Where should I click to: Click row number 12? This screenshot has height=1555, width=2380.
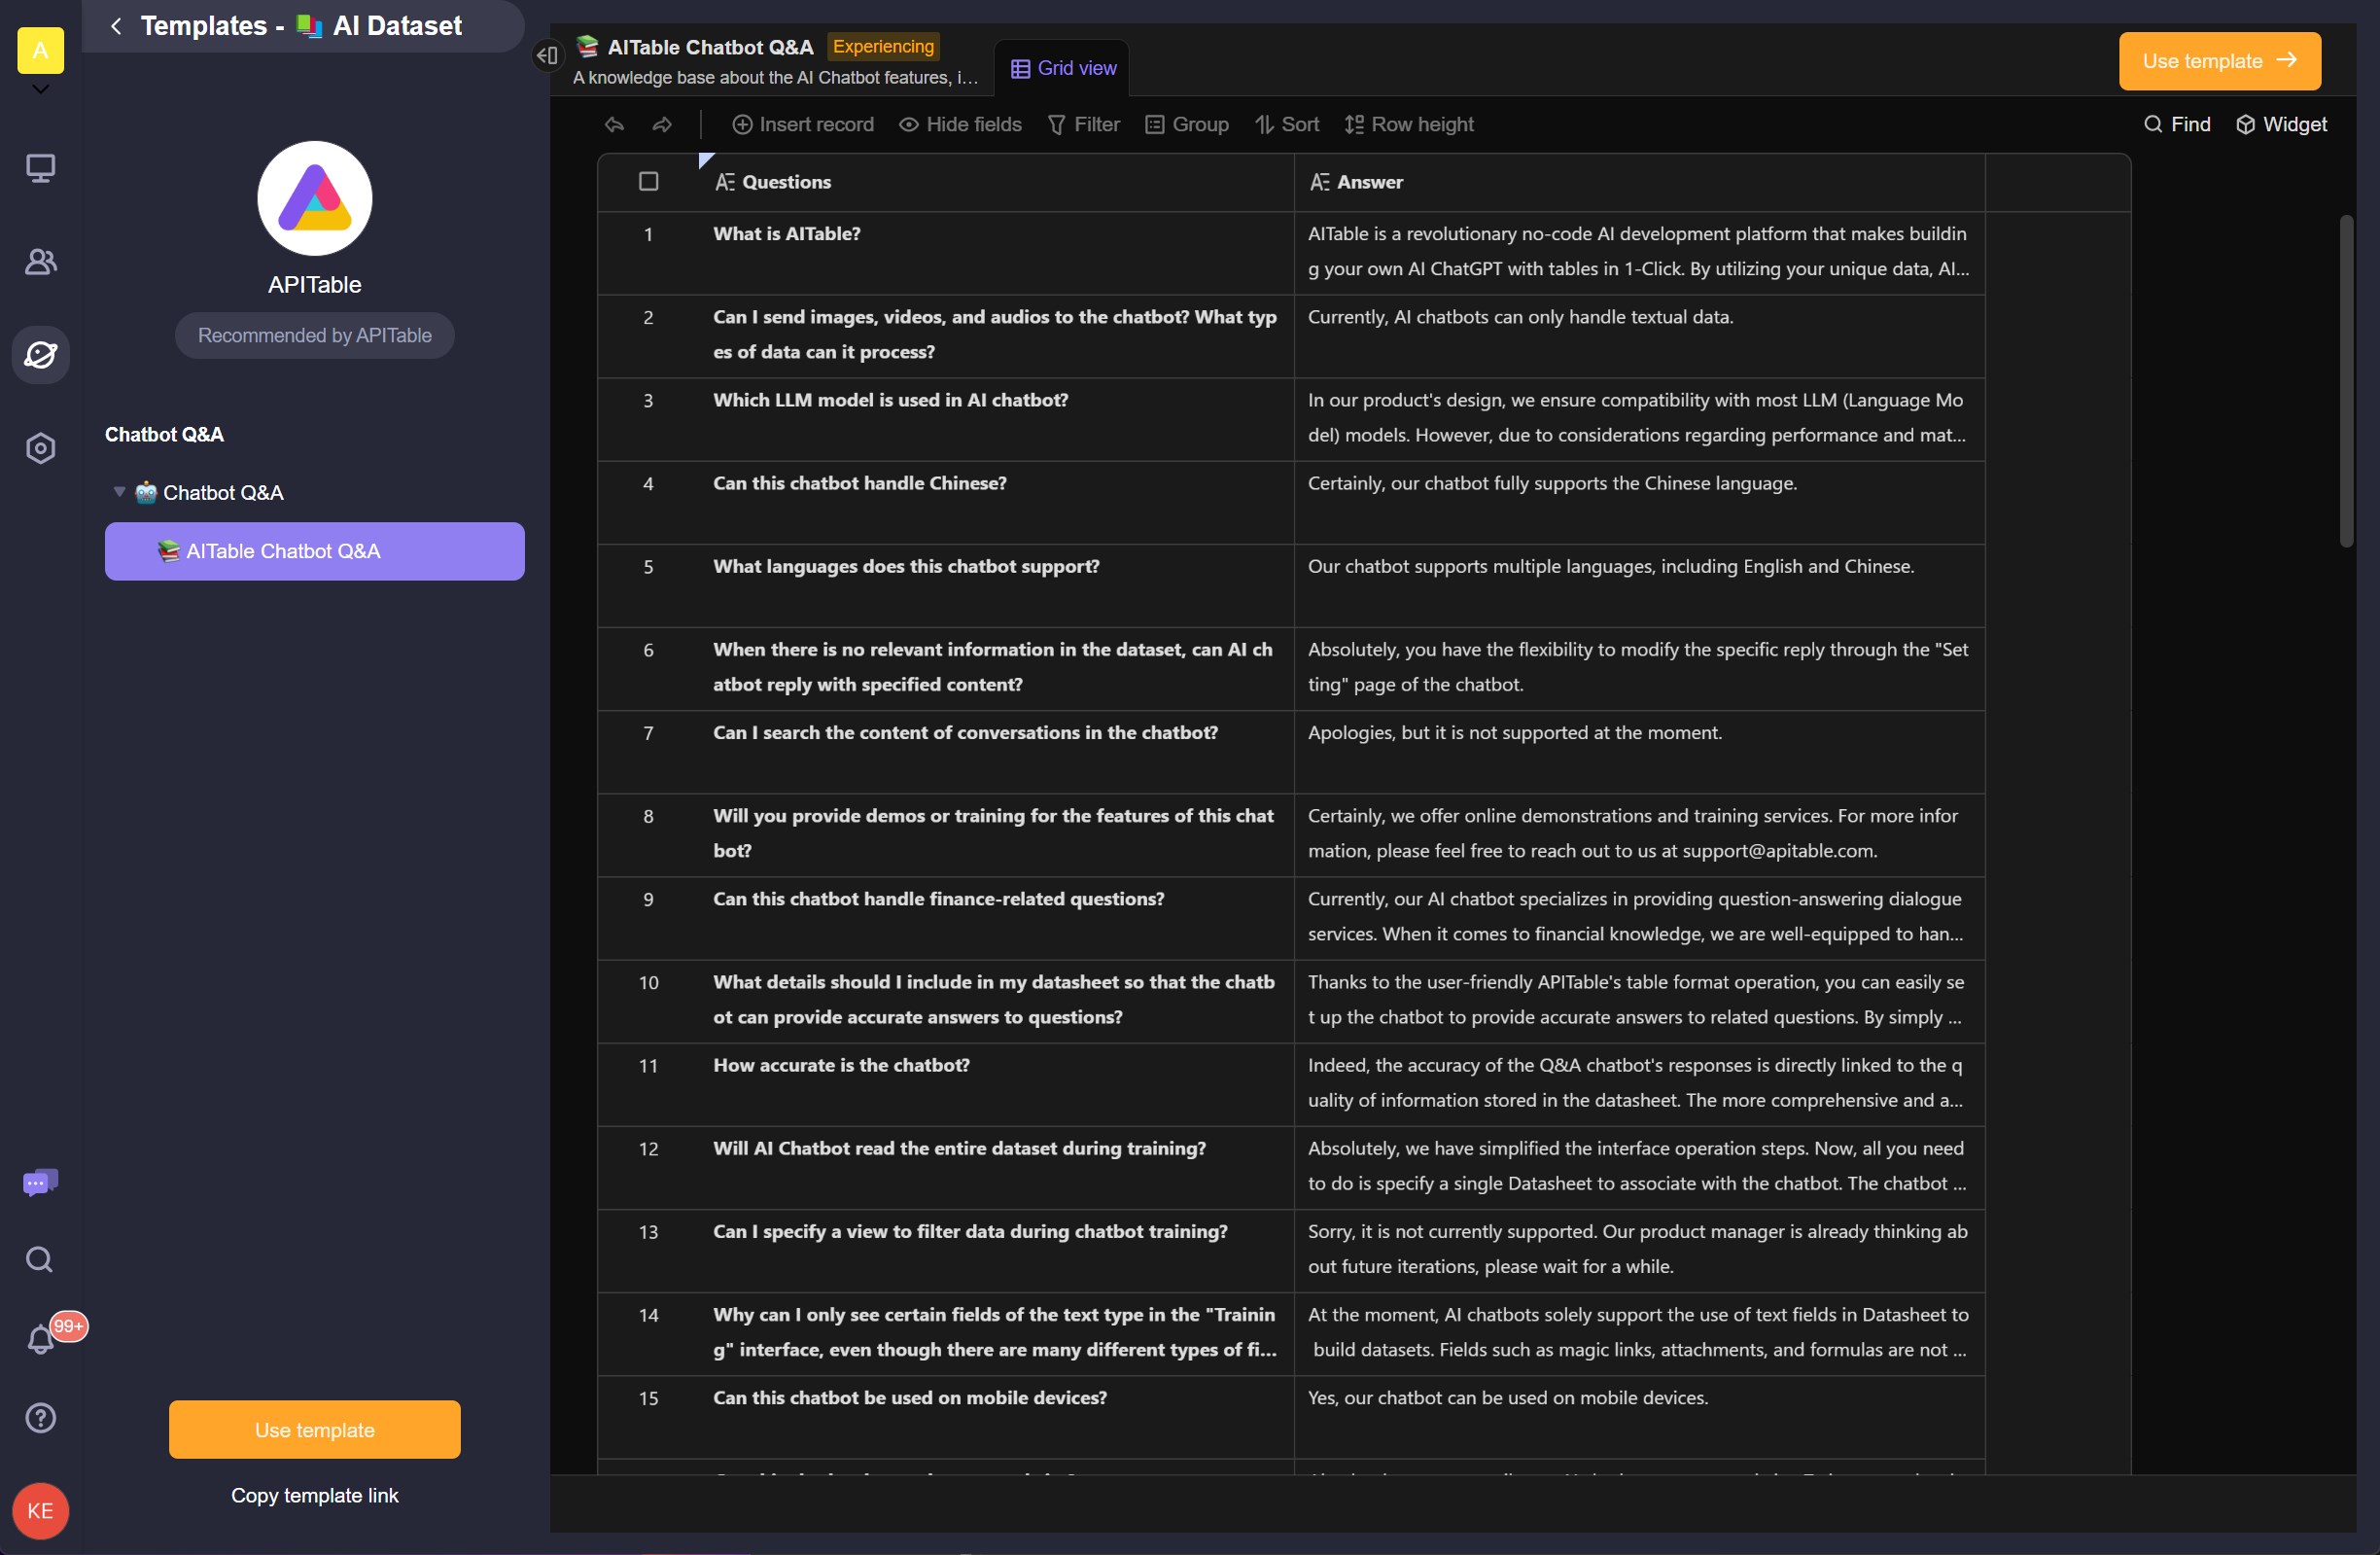click(648, 1149)
